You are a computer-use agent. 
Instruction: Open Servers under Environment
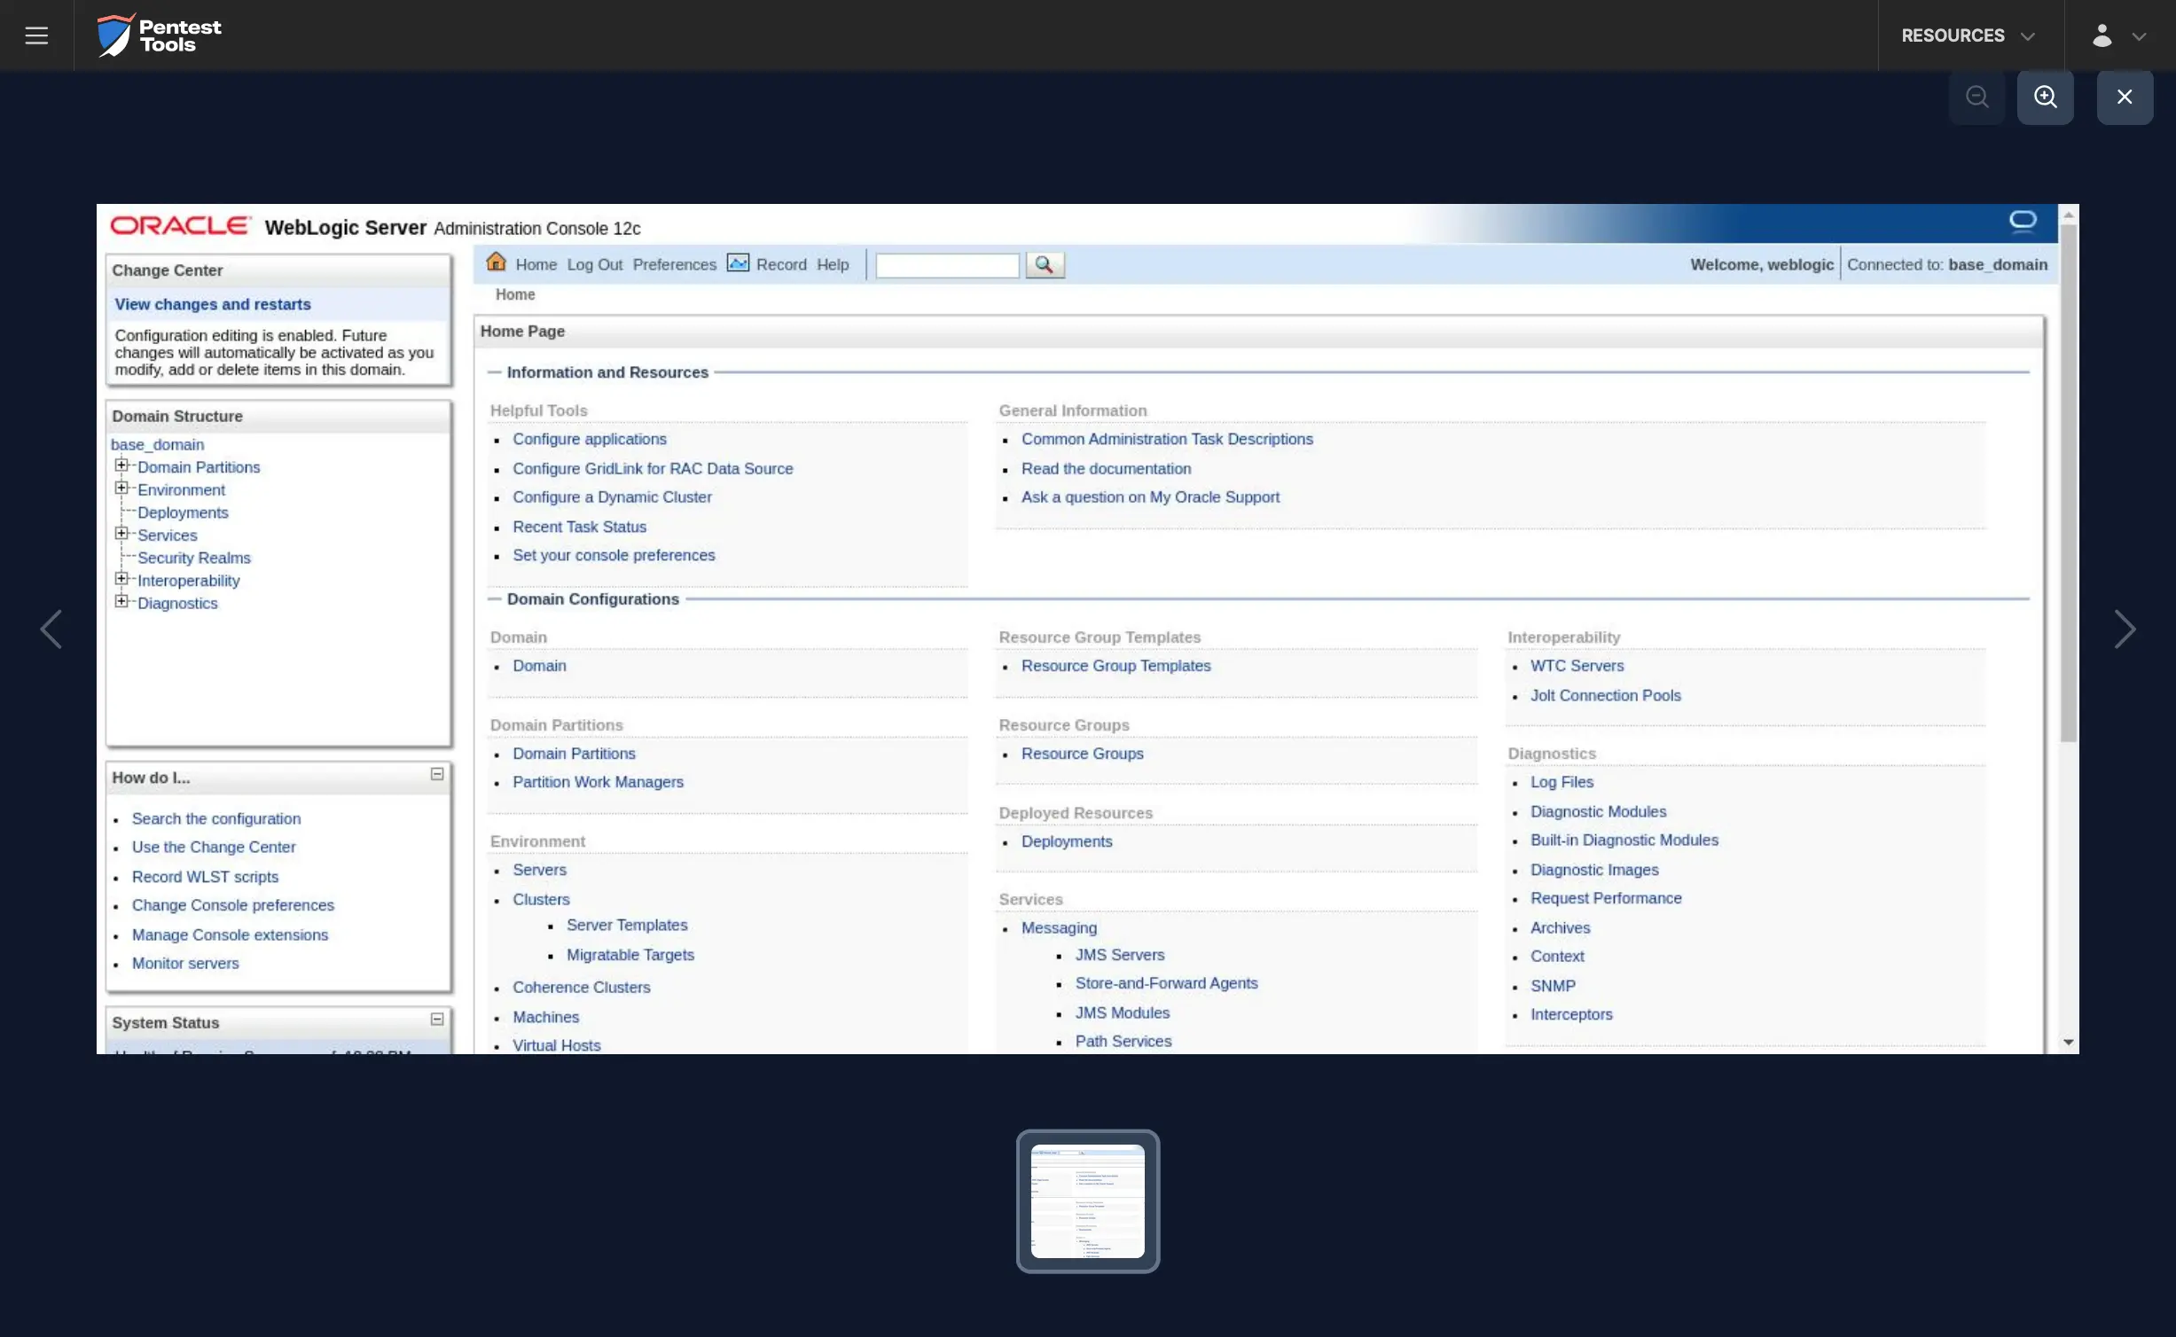(539, 870)
